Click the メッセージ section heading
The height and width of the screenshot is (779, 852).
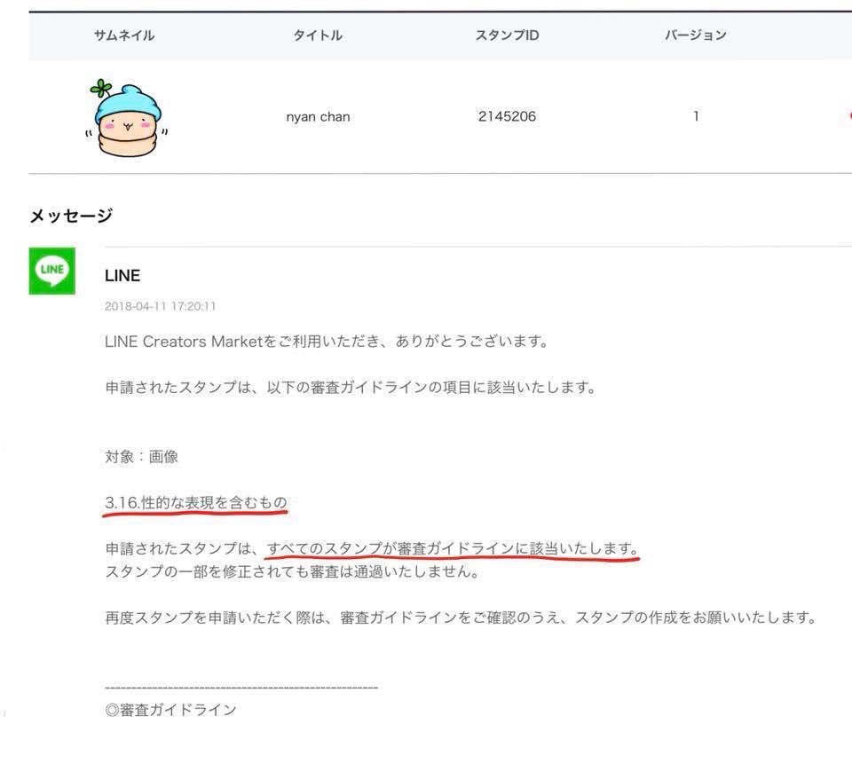(x=71, y=216)
